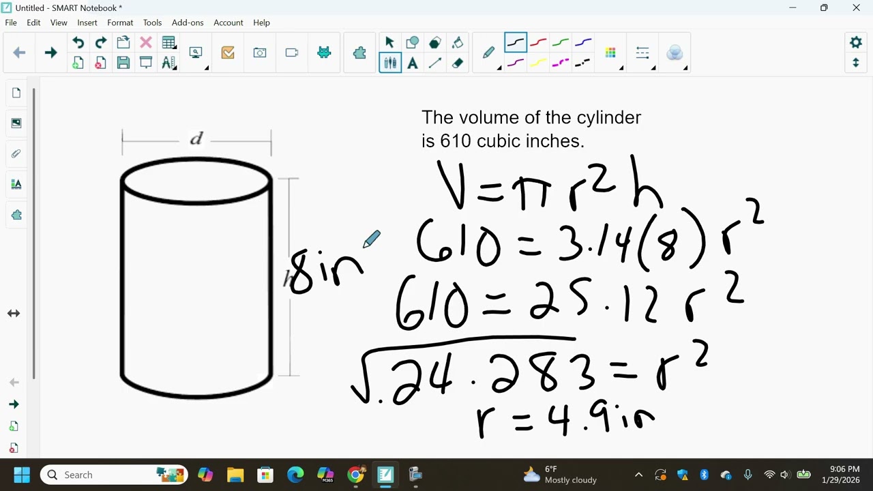
Task: Open the table insert dropdown
Action: (168, 42)
